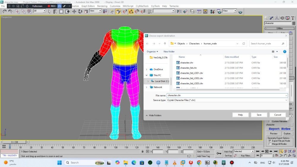Open the Layer Manager icon
The height and width of the screenshot is (167, 297).
tap(192, 12)
